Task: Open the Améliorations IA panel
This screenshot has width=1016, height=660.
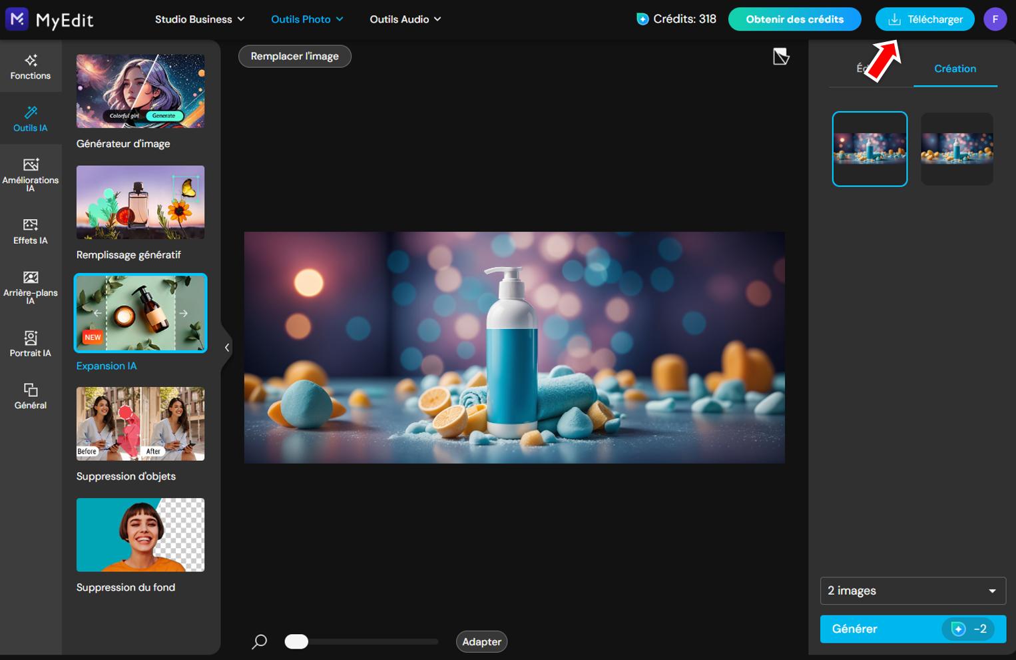Action: pyautogui.click(x=31, y=173)
